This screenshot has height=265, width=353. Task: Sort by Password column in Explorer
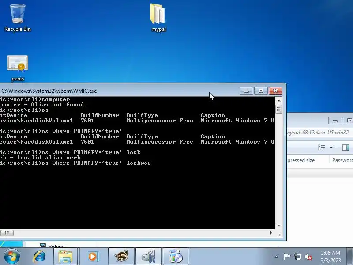pyautogui.click(x=342, y=160)
